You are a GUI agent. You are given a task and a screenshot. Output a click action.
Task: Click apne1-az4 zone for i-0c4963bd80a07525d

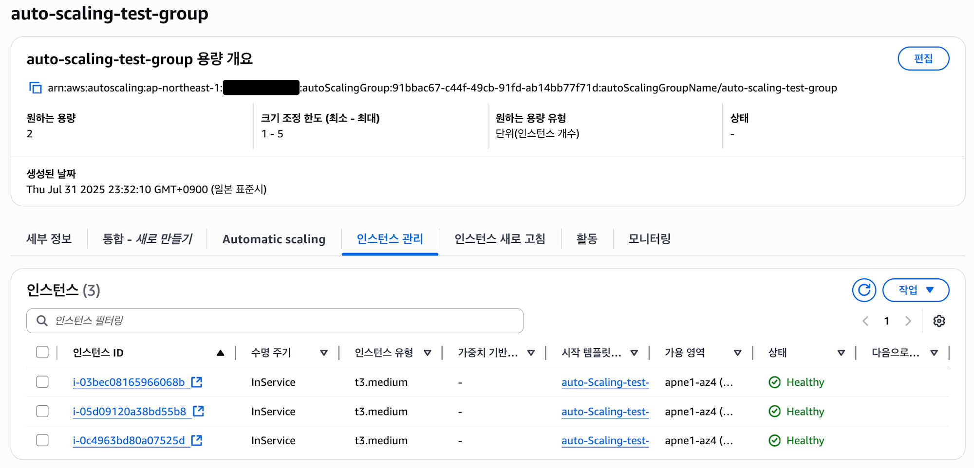[x=699, y=441]
